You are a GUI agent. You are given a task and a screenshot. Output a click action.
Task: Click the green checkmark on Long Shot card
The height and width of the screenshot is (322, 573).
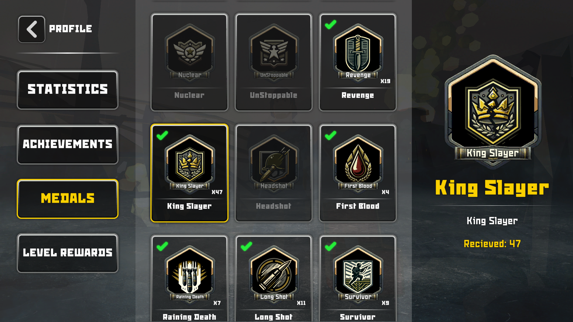[x=247, y=246]
